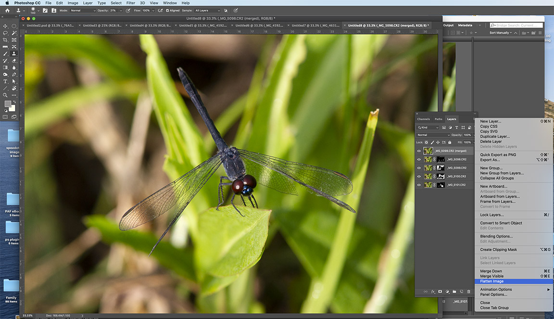Select the Horizontal Type tool
554x319 pixels.
(5, 81)
